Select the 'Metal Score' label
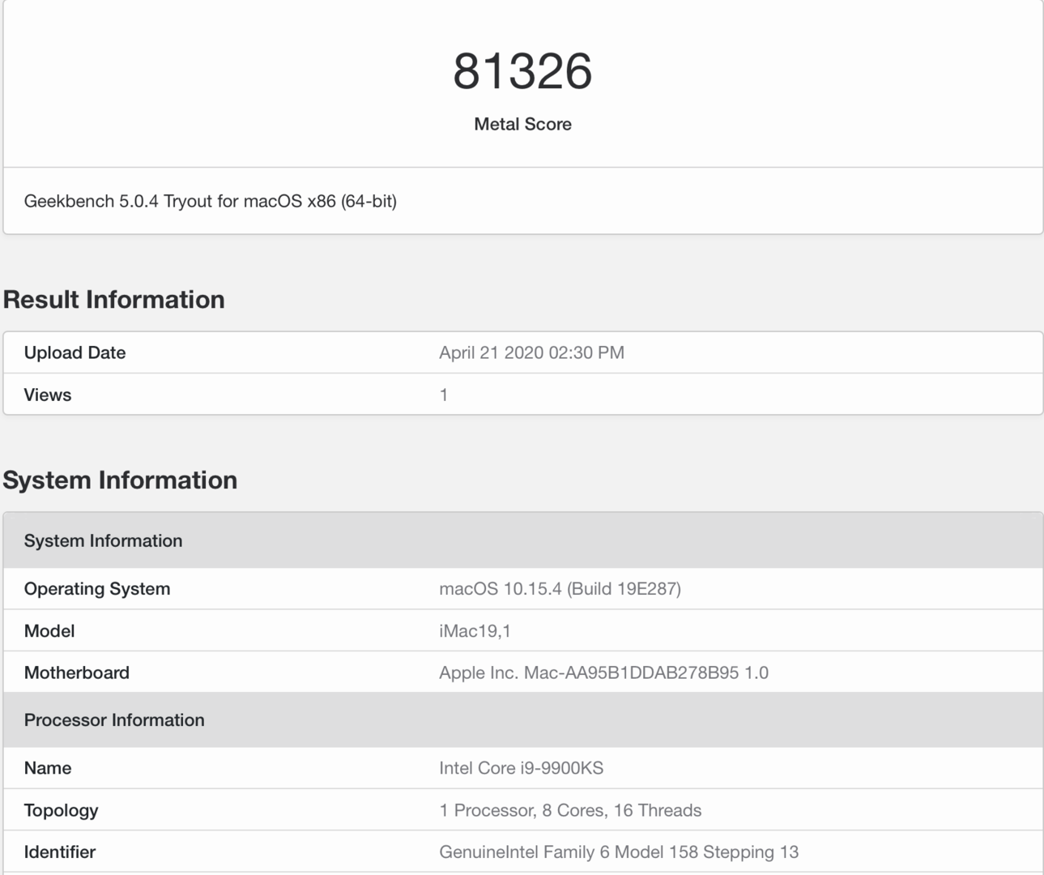The width and height of the screenshot is (1044, 875). pyautogui.click(x=522, y=124)
